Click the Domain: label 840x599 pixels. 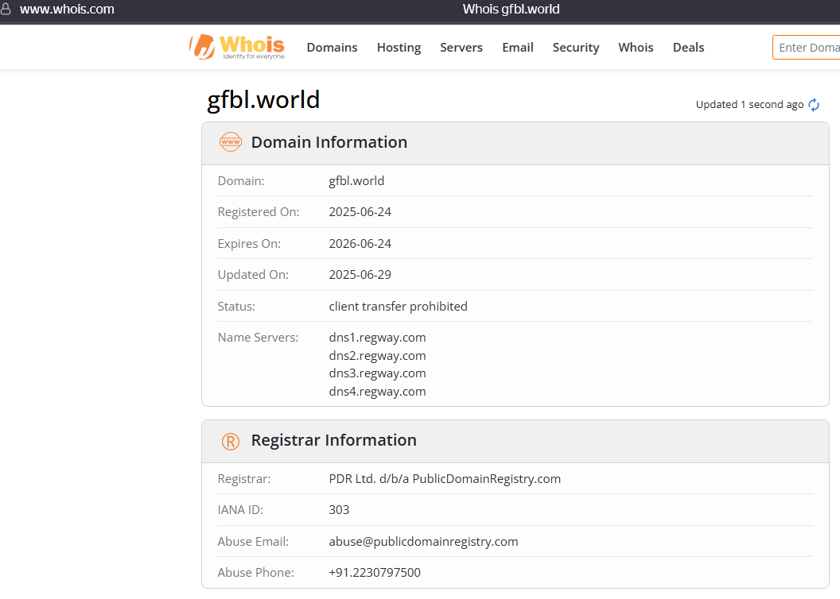[x=240, y=181]
